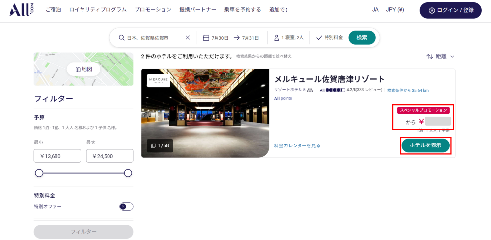Click the minimum budget slider handle
The image size is (491, 240).
(39, 173)
